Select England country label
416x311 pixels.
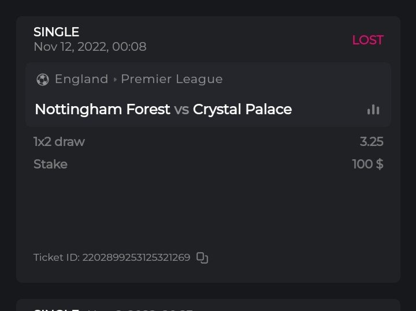[x=81, y=79]
